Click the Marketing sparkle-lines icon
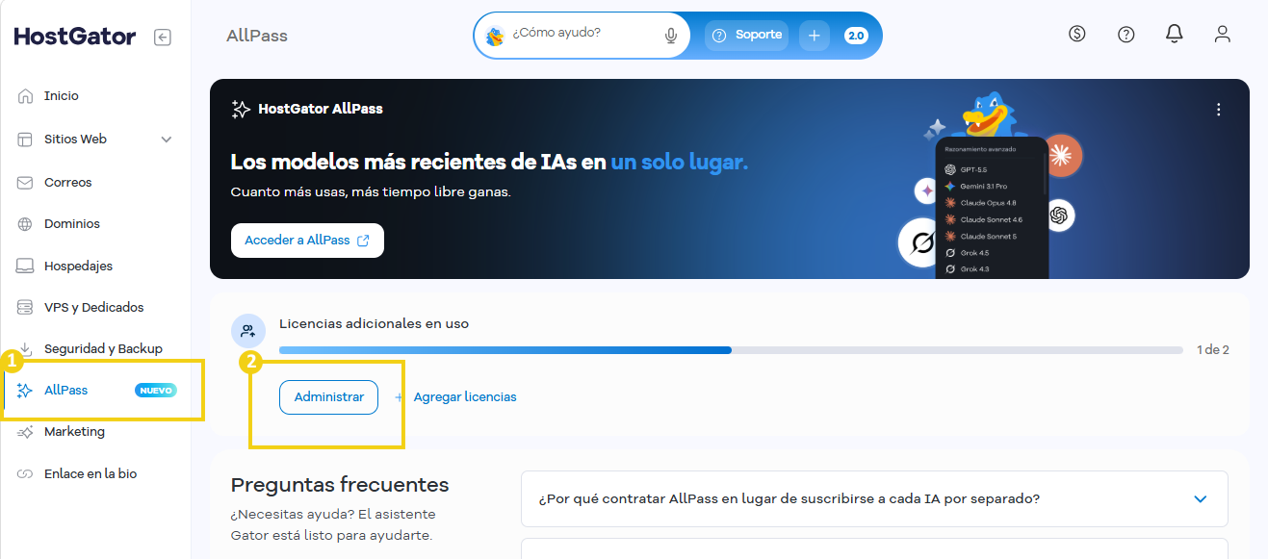The width and height of the screenshot is (1268, 559). tap(26, 432)
